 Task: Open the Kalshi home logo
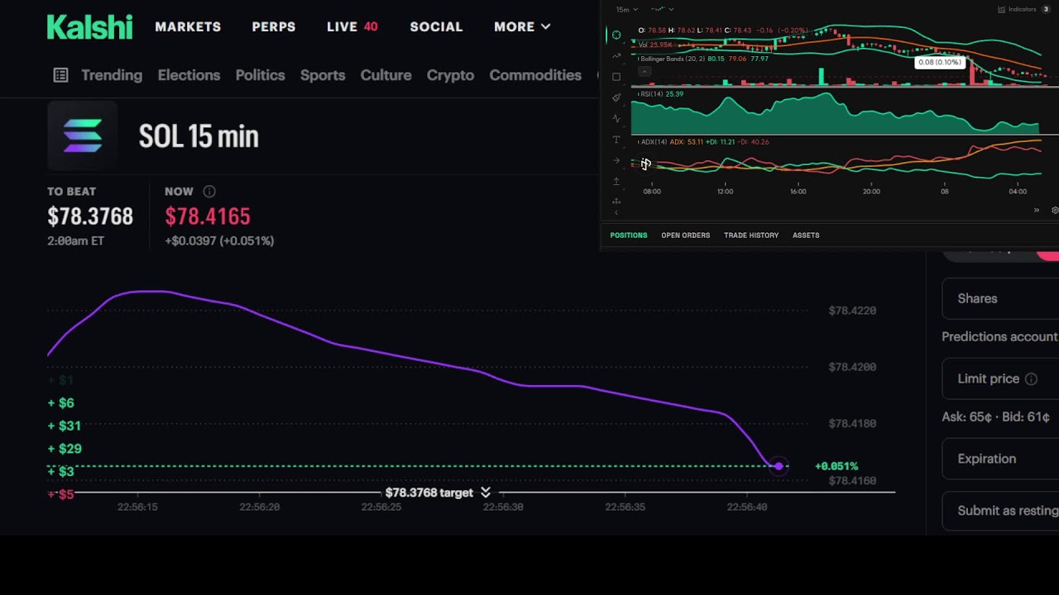pos(89,26)
